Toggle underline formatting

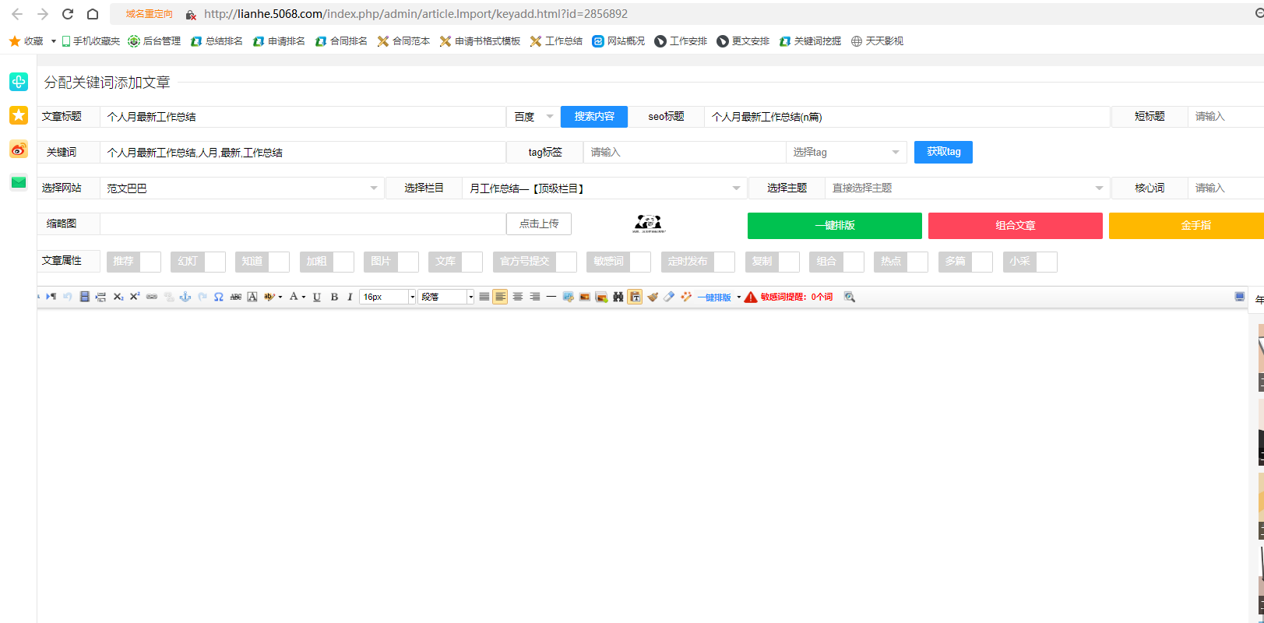pyautogui.click(x=317, y=297)
